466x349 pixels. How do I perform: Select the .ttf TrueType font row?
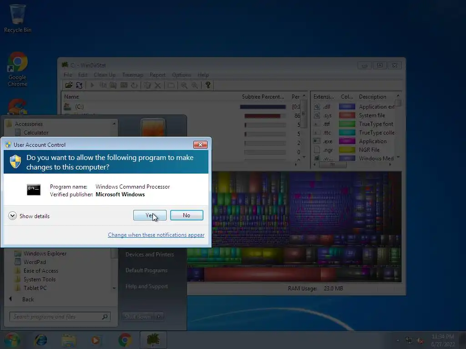(x=354, y=124)
